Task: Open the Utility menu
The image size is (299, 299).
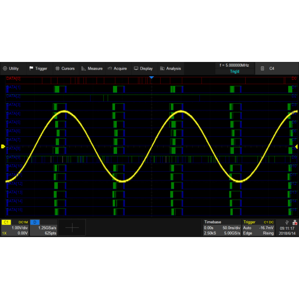Action: click(x=11, y=68)
